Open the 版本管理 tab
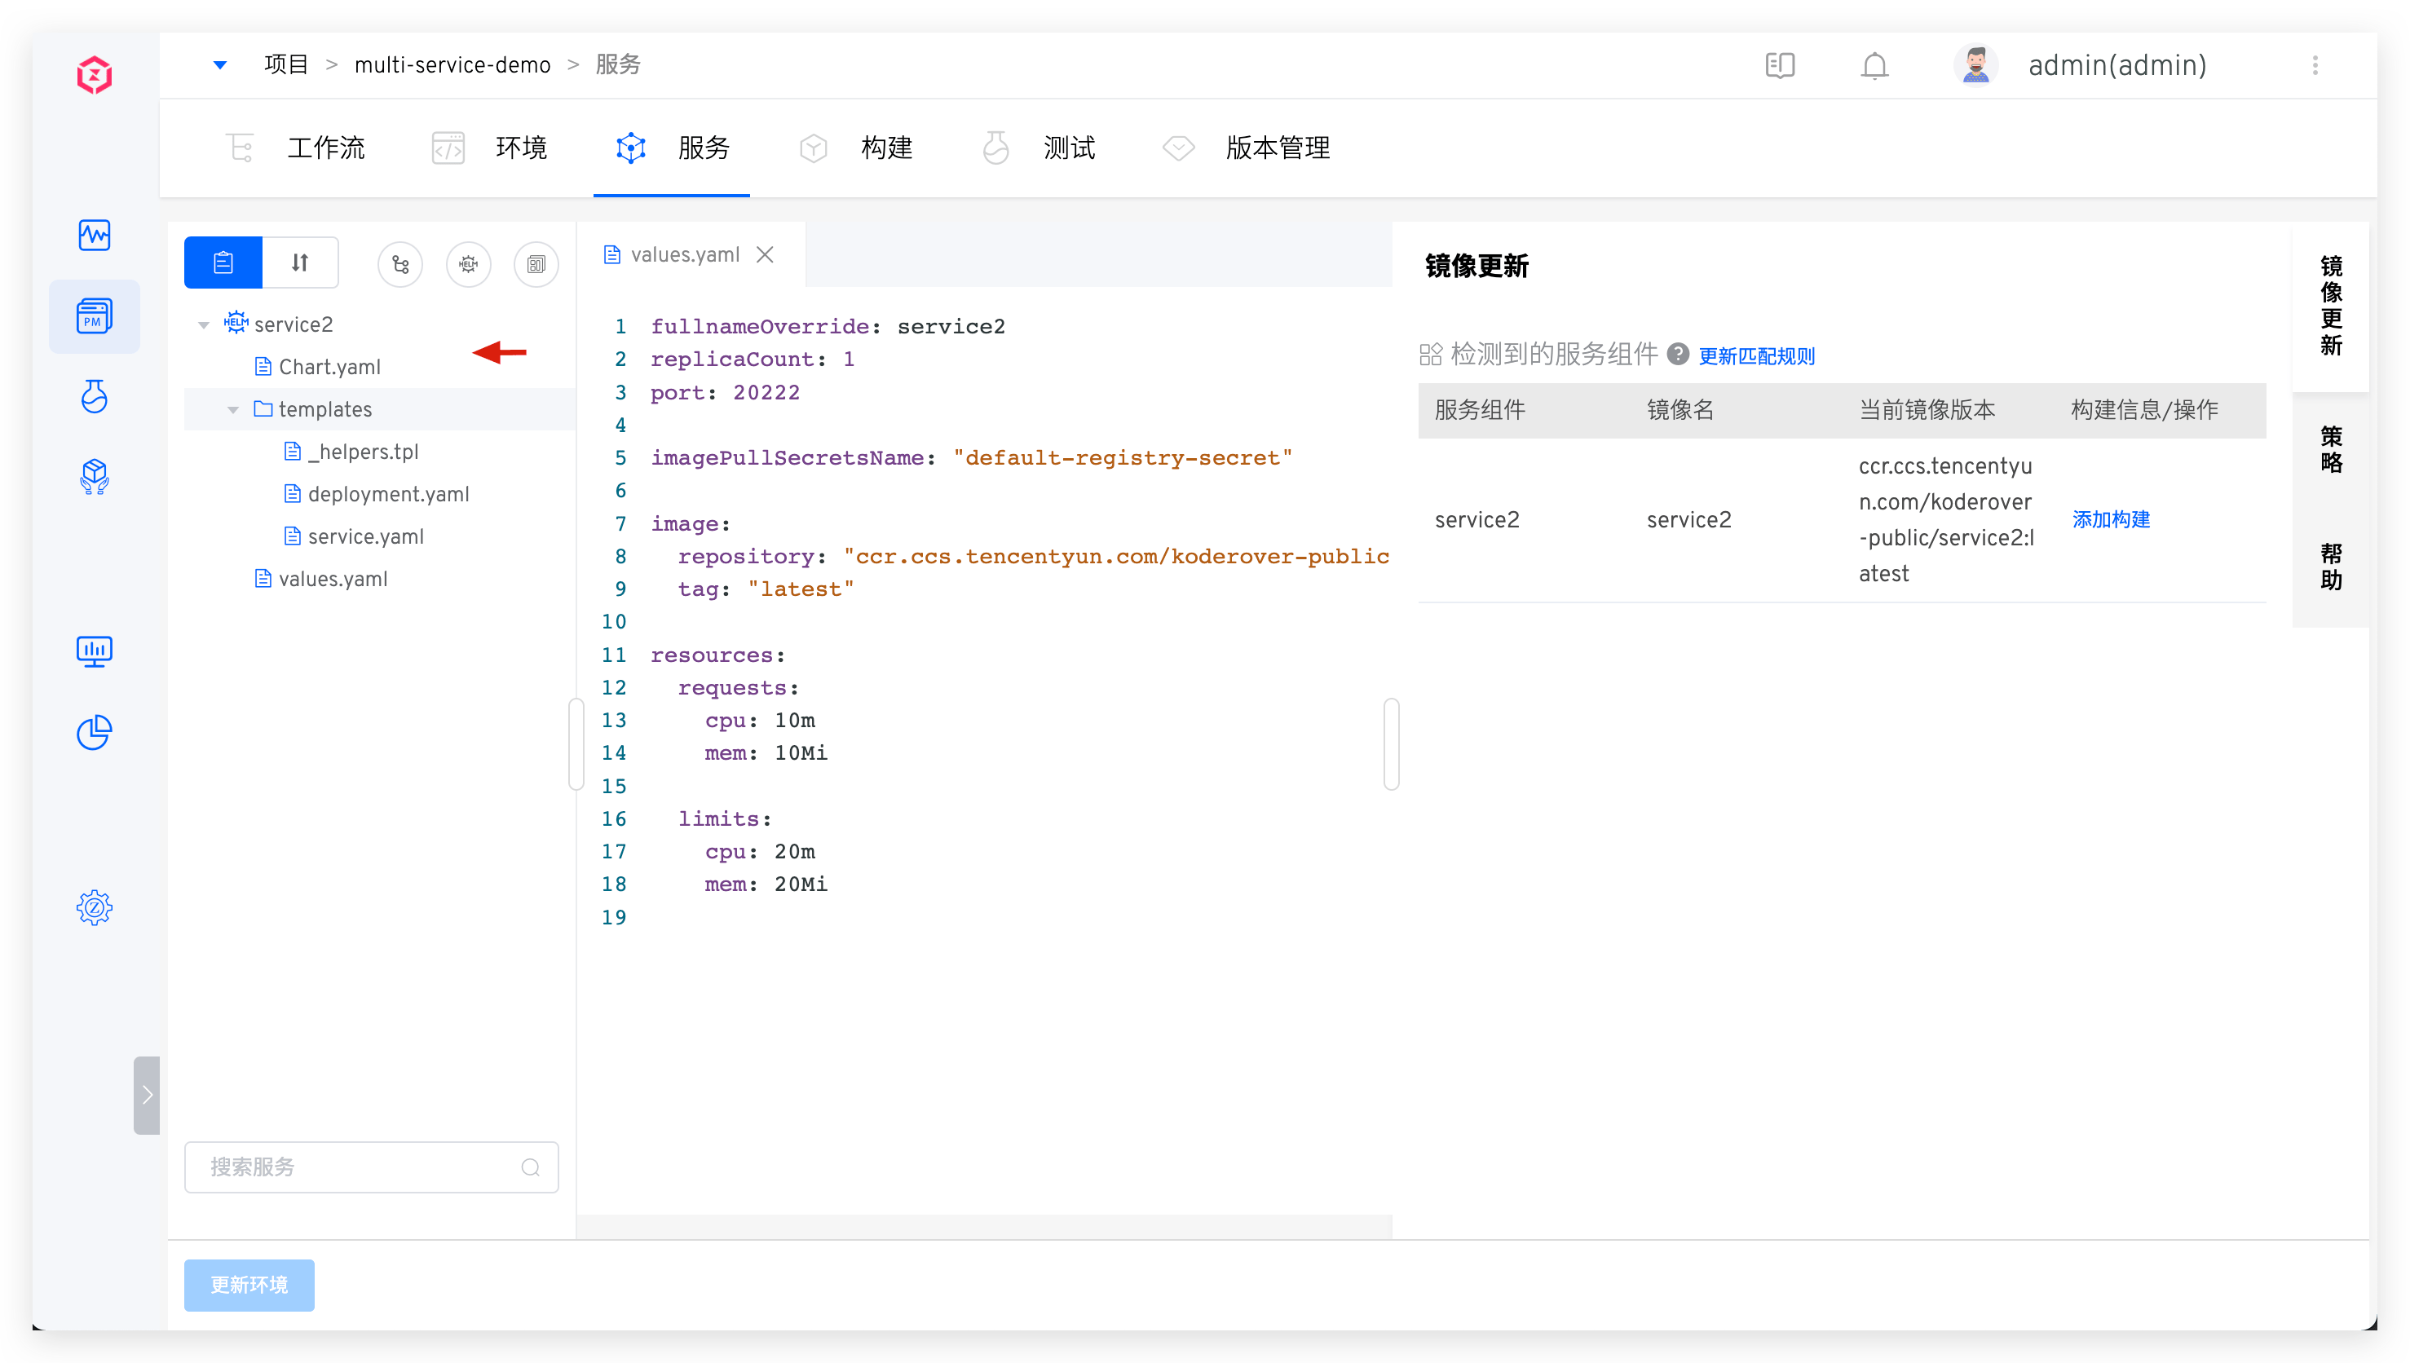The width and height of the screenshot is (2410, 1363). (1278, 148)
